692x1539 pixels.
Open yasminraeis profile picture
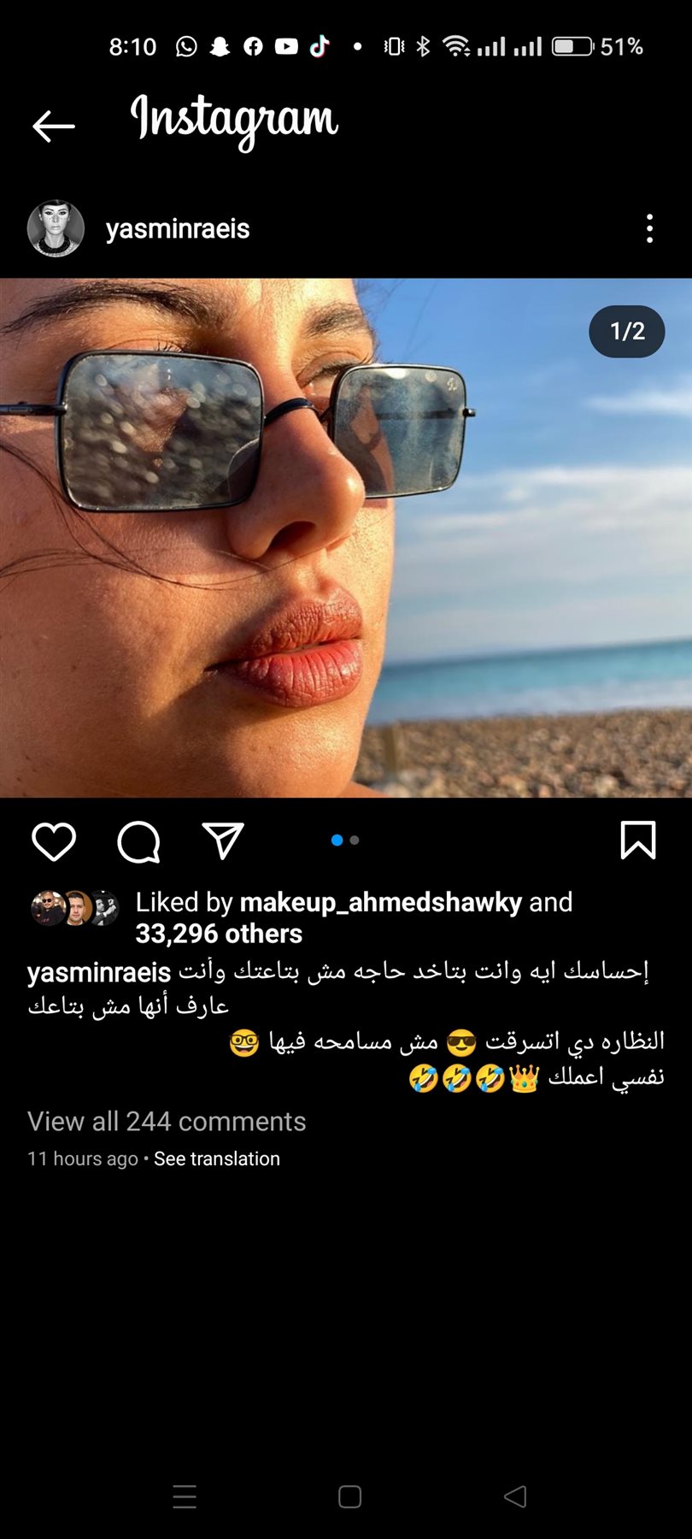pos(56,228)
